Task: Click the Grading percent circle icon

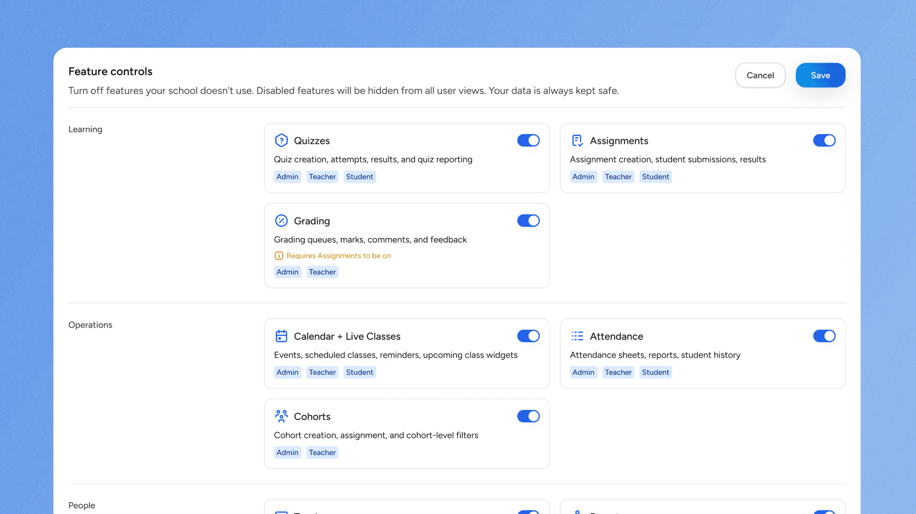Action: [x=281, y=221]
